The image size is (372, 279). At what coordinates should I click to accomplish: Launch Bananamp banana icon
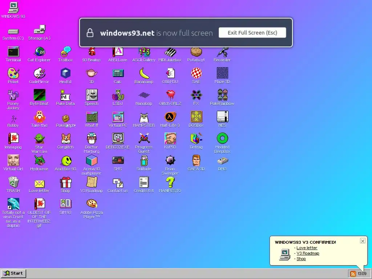144,73
